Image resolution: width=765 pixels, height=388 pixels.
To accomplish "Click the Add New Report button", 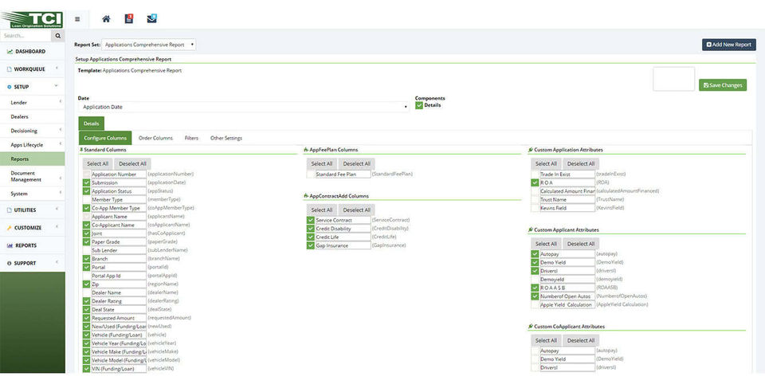I will pyautogui.click(x=729, y=45).
